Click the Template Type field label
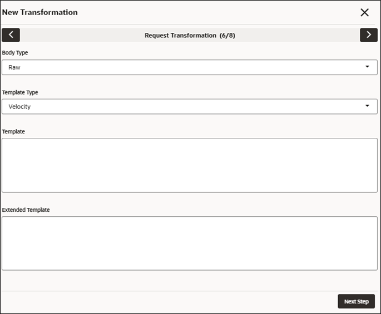The image size is (381, 314). point(20,92)
